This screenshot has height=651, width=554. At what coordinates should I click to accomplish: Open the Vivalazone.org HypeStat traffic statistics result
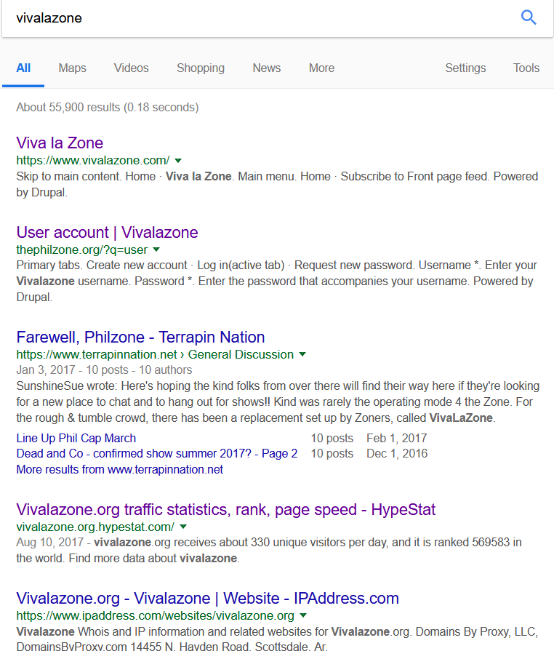226,509
